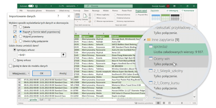
Task: Click the Ribbon Display Options icon
Action: click(174, 6)
